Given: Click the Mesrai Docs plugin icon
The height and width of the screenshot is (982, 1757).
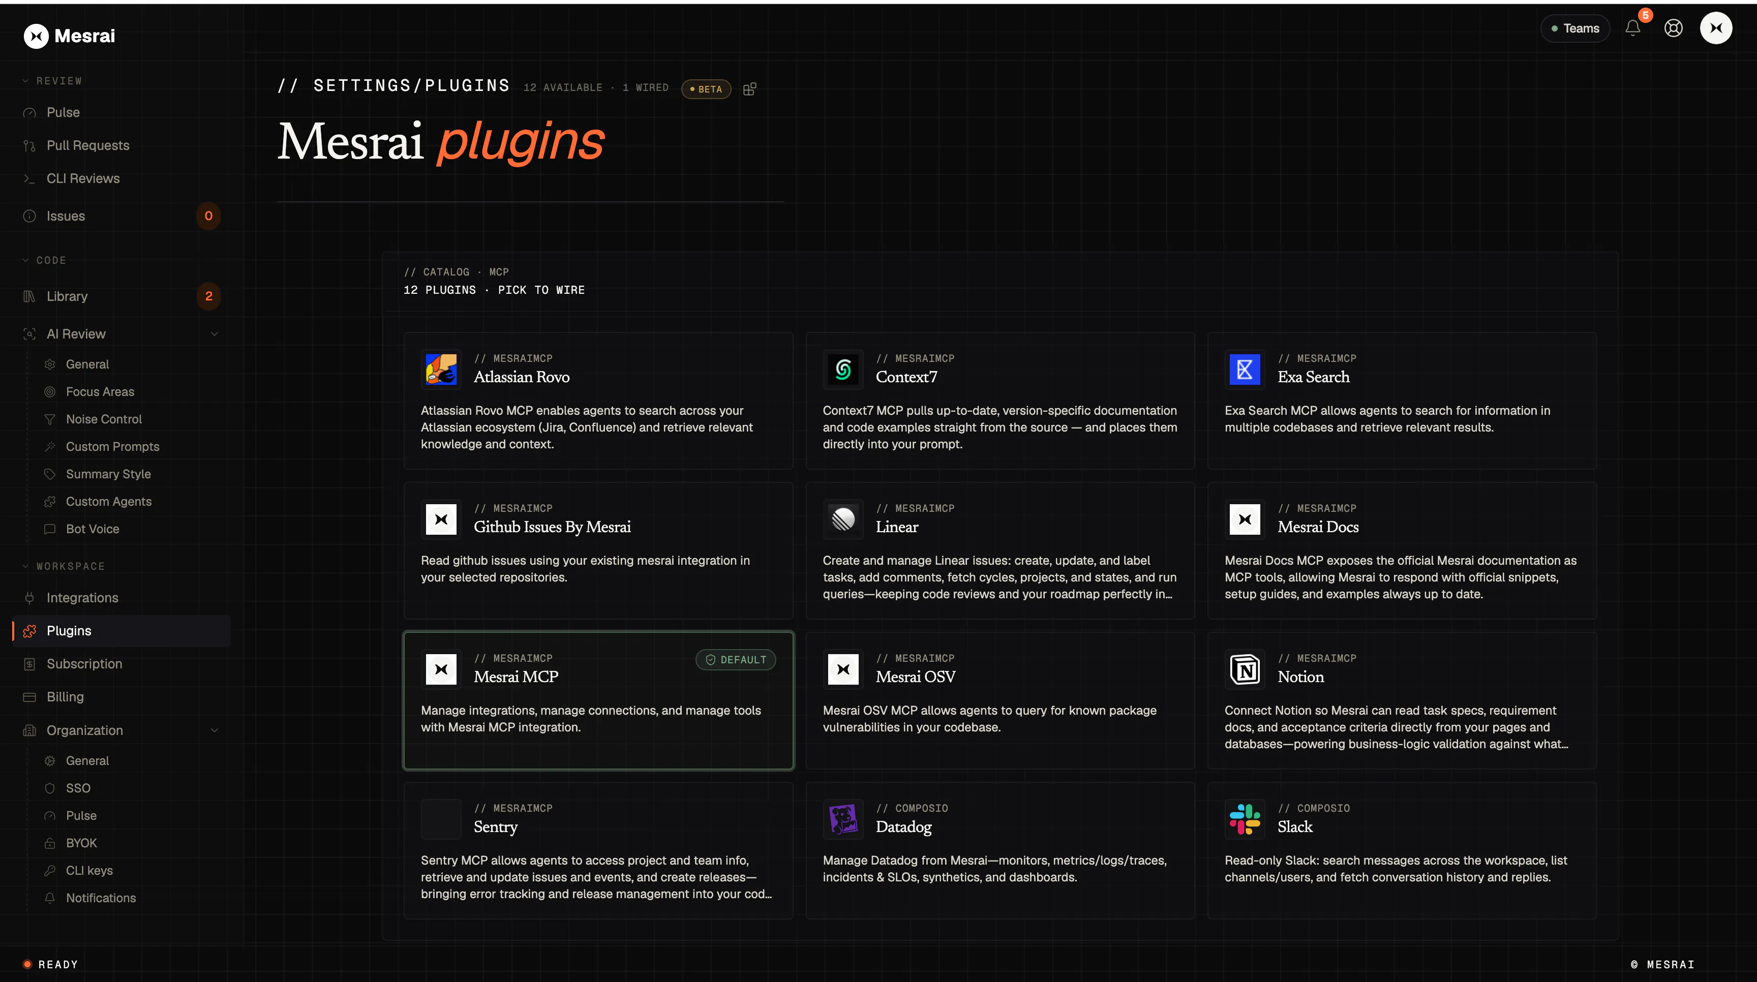Looking at the screenshot, I should [x=1245, y=519].
